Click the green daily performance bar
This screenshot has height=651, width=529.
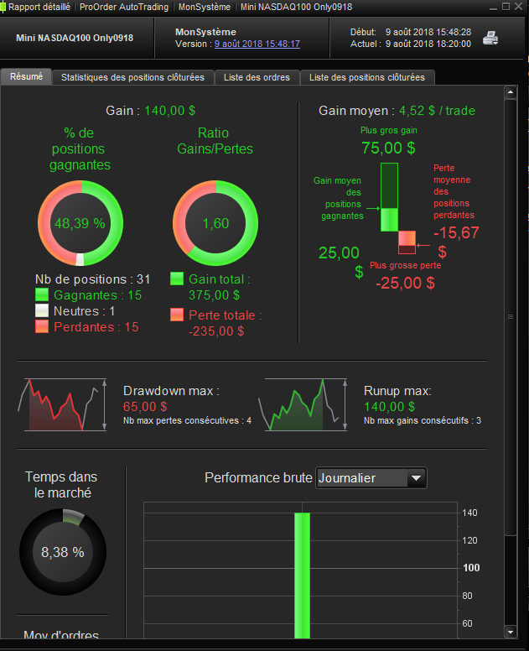click(x=302, y=575)
